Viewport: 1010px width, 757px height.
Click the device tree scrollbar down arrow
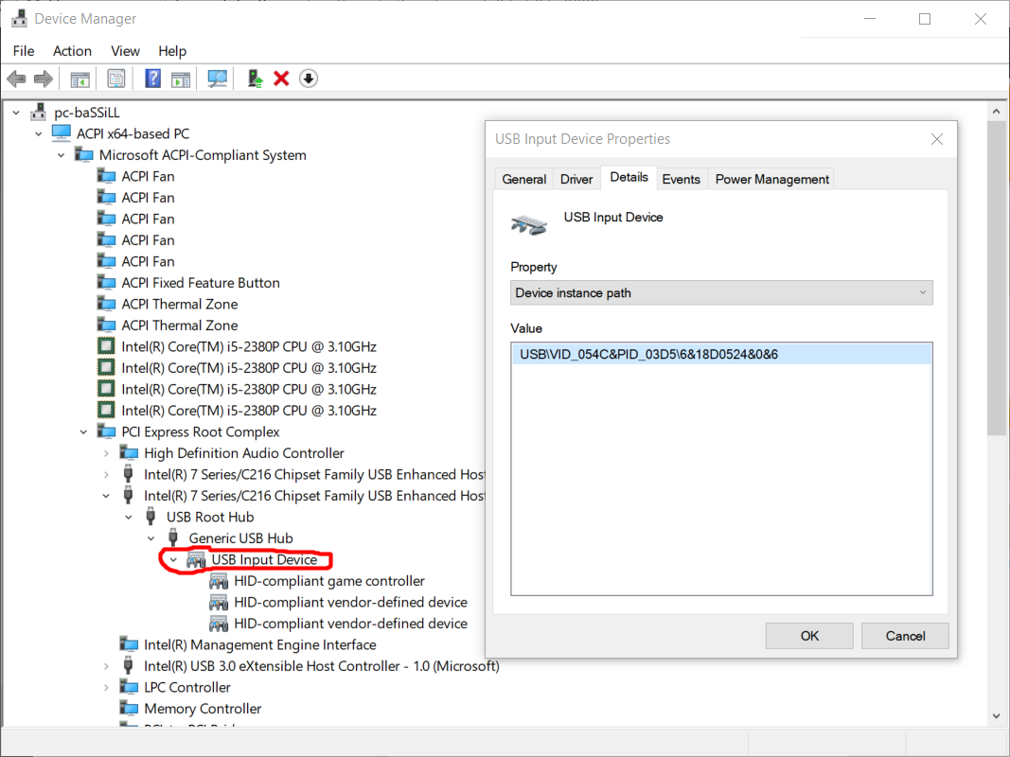(996, 715)
